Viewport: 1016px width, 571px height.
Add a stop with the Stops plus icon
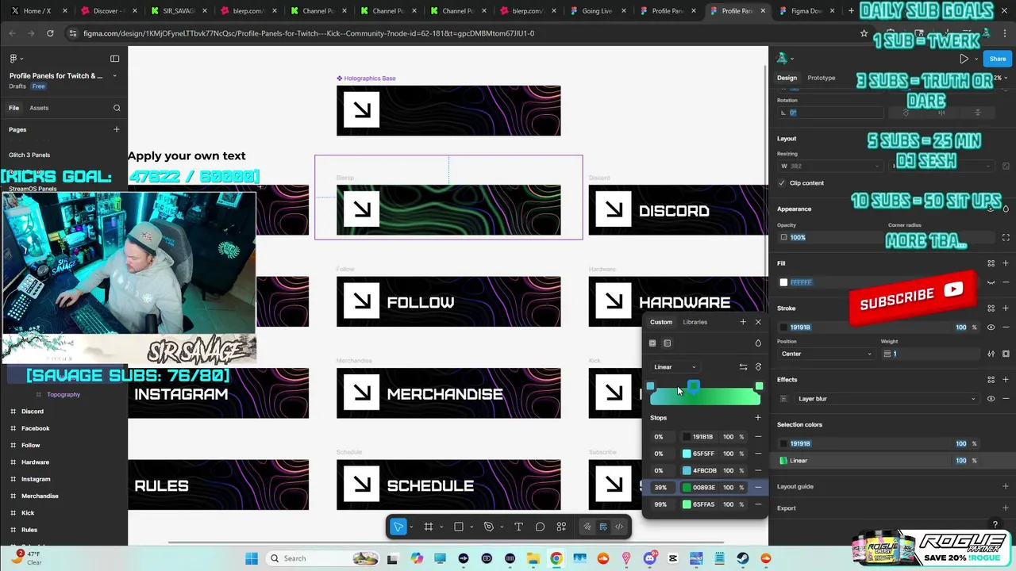757,418
